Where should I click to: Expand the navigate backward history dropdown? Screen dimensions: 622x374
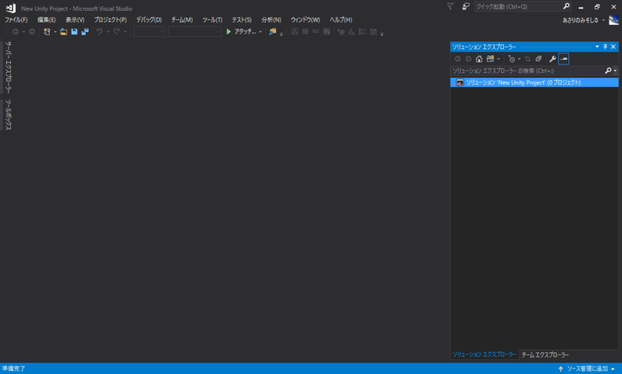23,32
